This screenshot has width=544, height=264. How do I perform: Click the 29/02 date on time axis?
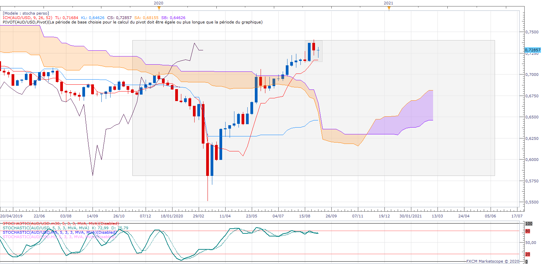[x=198, y=216]
